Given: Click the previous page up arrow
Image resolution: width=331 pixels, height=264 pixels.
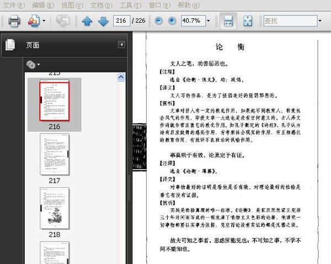Looking at the screenshot, I should (87, 22).
